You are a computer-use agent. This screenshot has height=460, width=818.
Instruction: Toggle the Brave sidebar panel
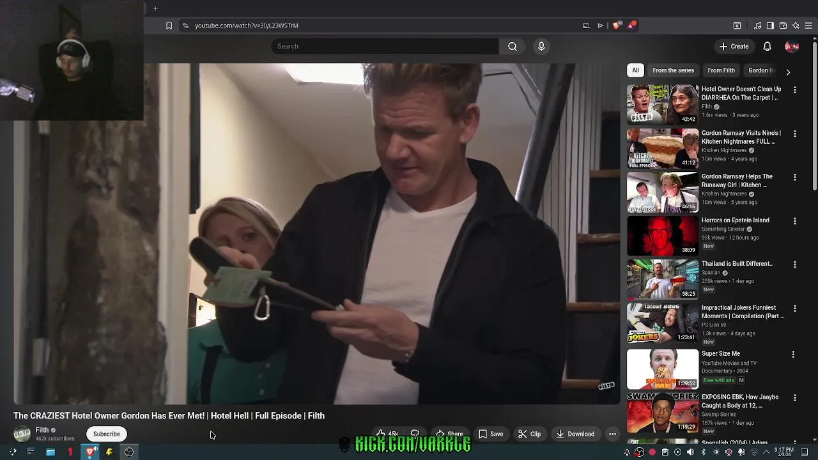tap(770, 26)
